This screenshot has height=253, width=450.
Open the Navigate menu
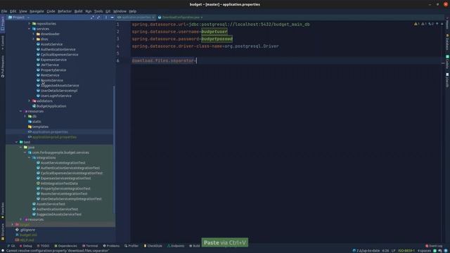tap(37, 11)
